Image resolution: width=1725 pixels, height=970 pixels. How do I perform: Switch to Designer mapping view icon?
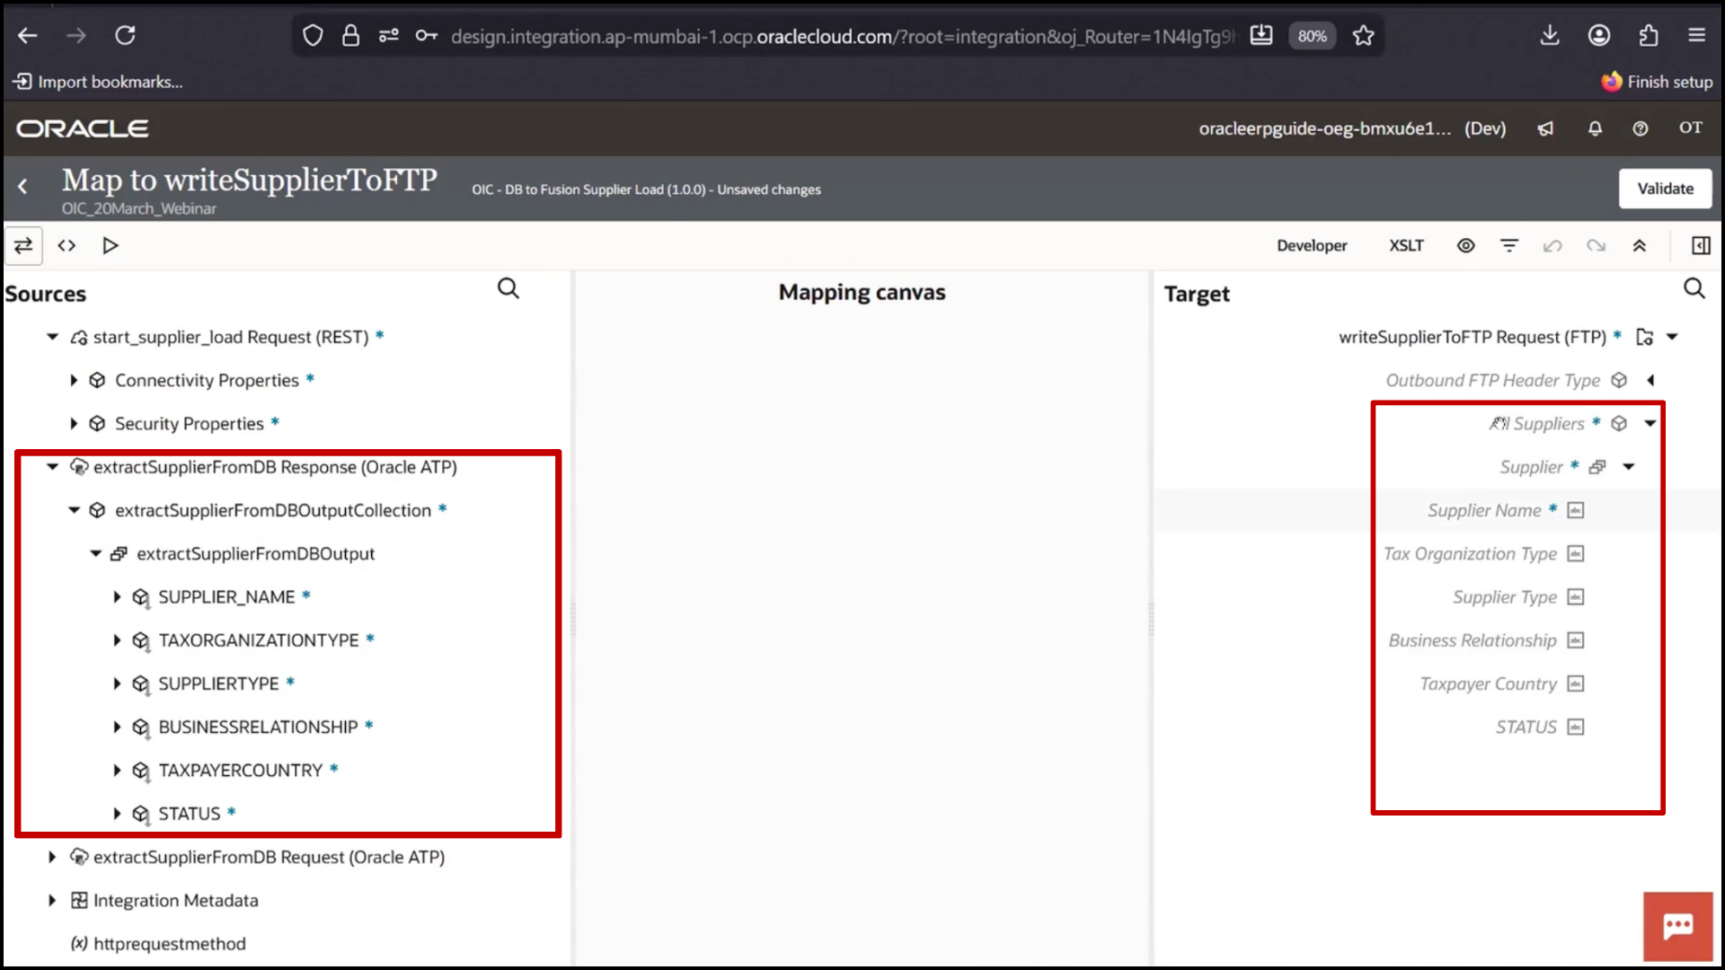(23, 245)
